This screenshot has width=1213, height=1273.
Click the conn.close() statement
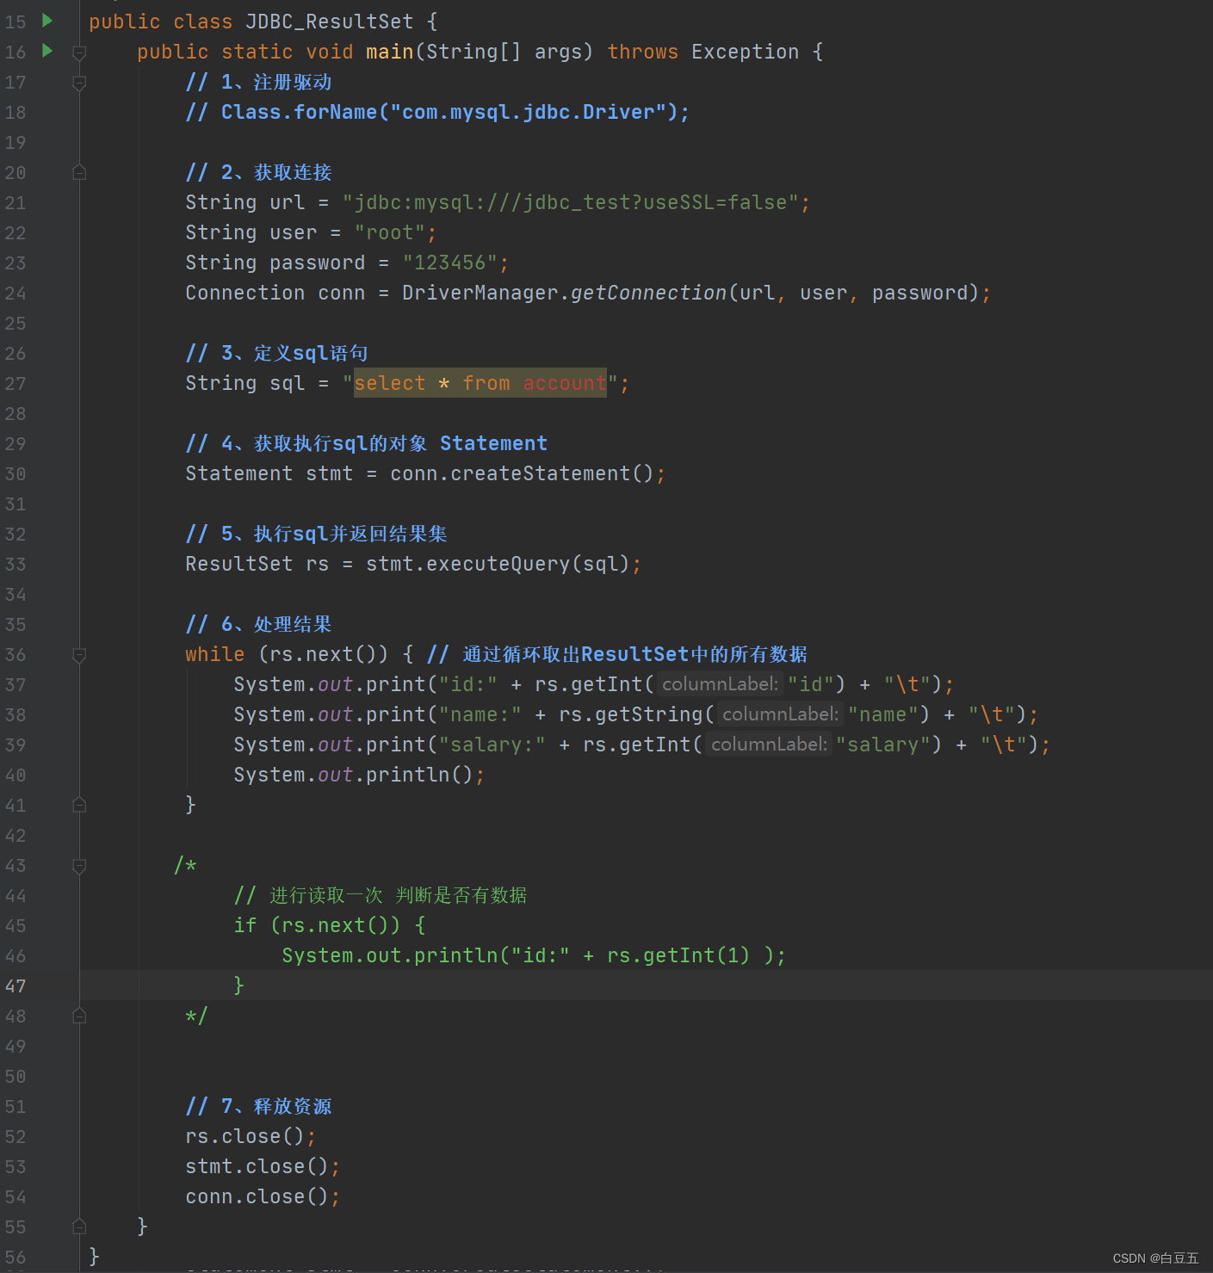[x=263, y=1196]
